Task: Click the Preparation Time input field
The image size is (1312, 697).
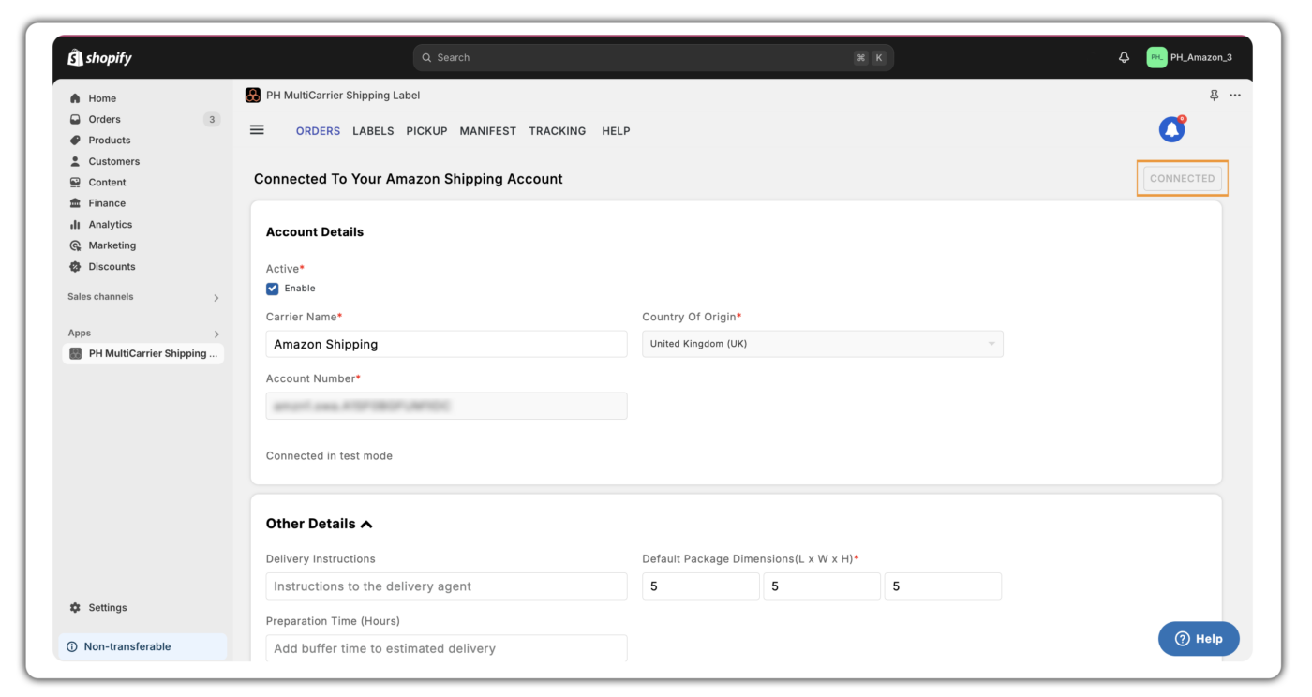Action: point(446,648)
